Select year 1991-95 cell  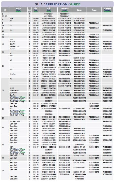click(36, 140)
